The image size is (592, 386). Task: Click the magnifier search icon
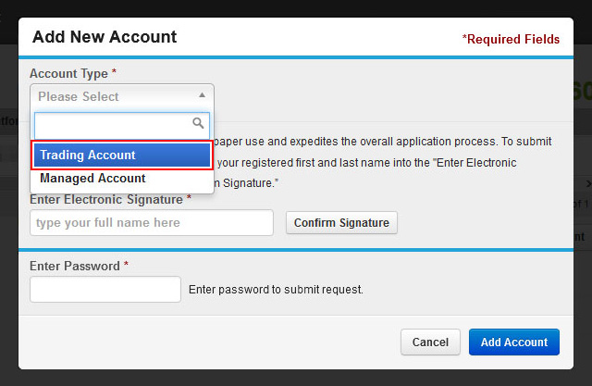click(x=198, y=123)
